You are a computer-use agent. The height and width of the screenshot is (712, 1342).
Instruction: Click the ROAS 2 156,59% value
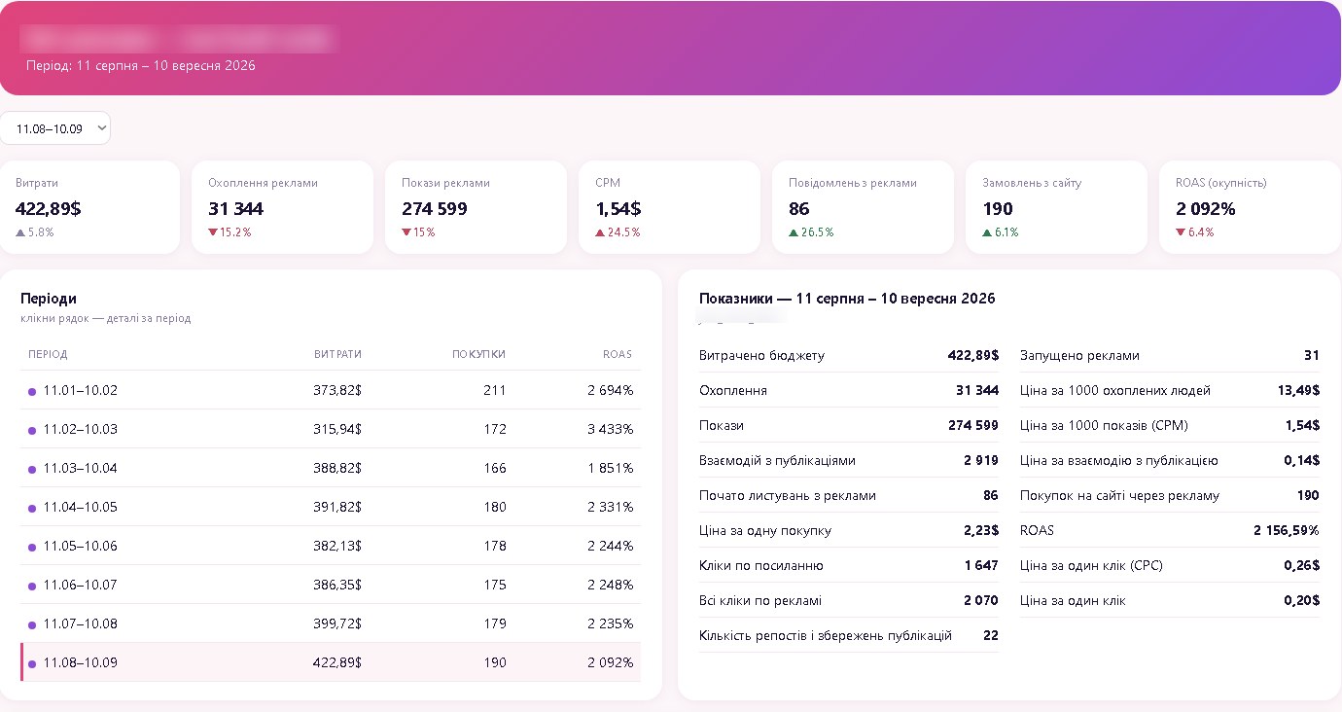(x=1286, y=530)
